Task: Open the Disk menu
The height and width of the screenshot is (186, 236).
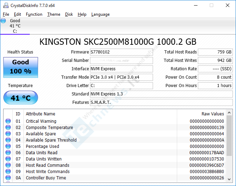Action: click(x=69, y=14)
